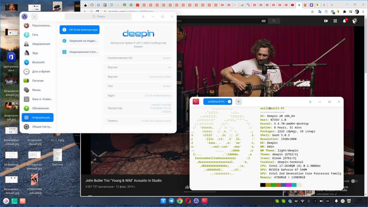Switch to the GitHub browser tab
This screenshot has height=207, width=368.
(x=92, y=5)
